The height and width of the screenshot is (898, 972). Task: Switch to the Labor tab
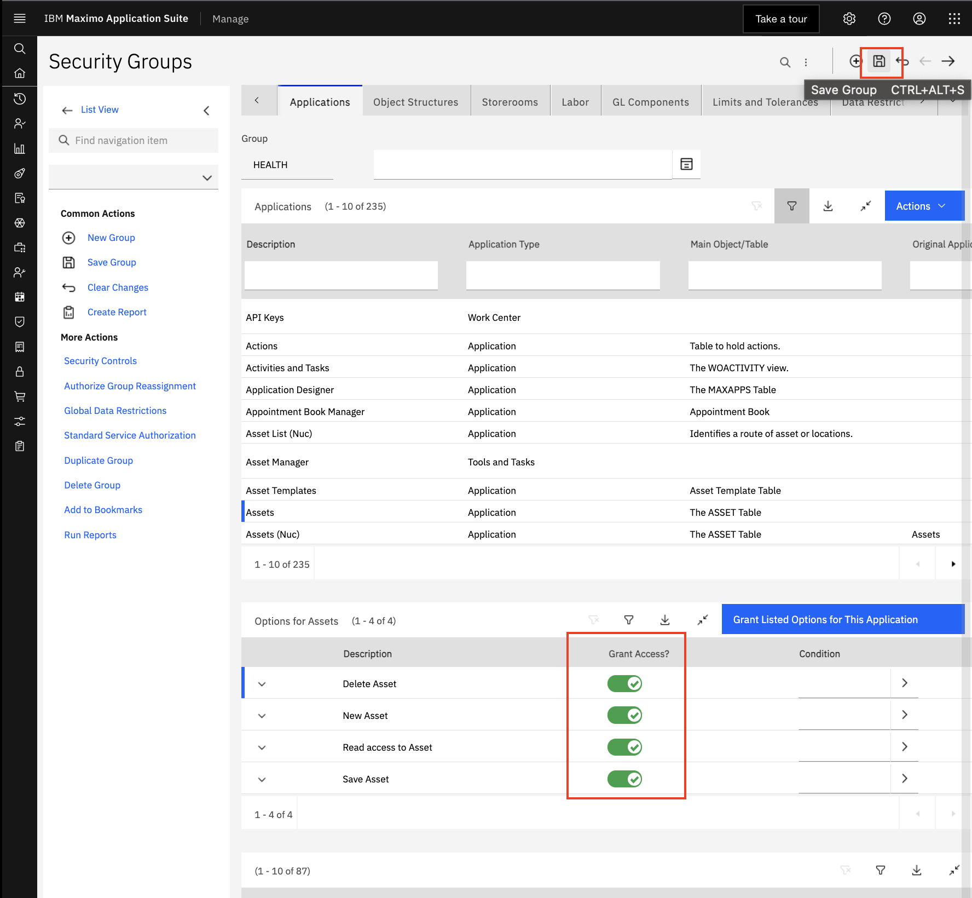pos(575,102)
